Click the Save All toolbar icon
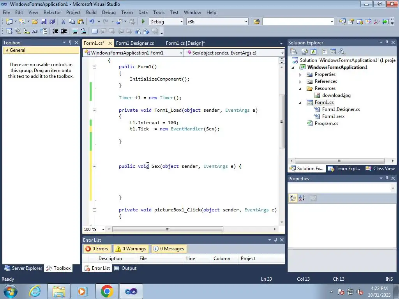This screenshot has height=299, width=399. (52, 22)
